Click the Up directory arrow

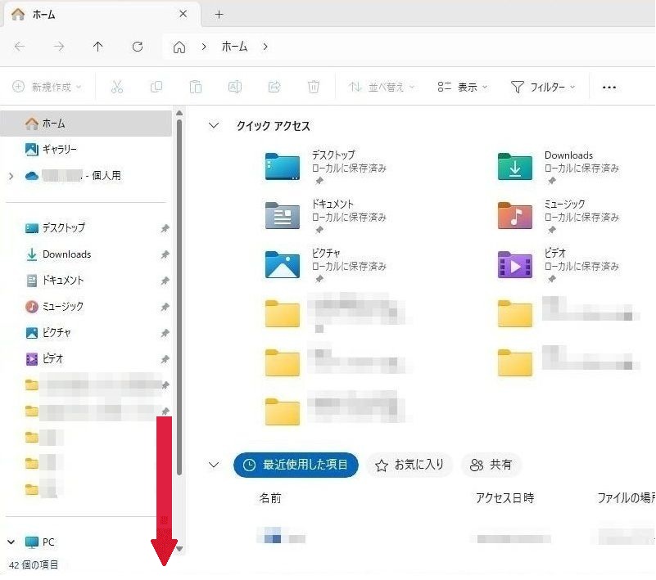[98, 47]
